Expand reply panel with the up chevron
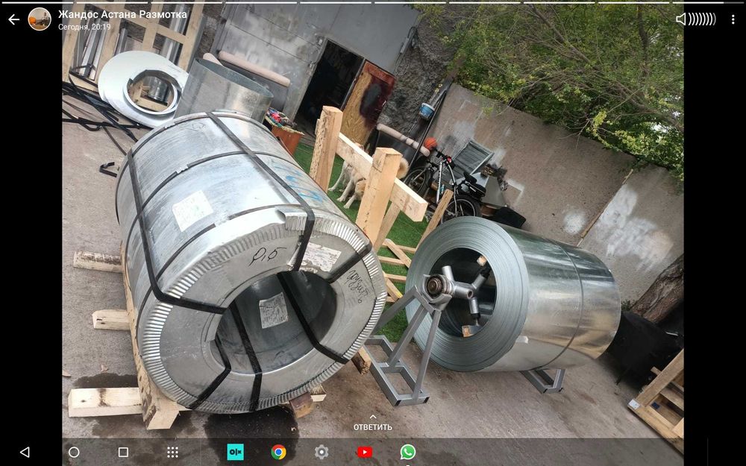This screenshot has width=746, height=466. click(372, 418)
